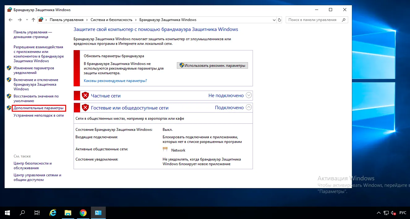Image resolution: width=410 pixels, height=219 pixels.
Task: Click the search magnifier icon
Action: click(344, 20)
